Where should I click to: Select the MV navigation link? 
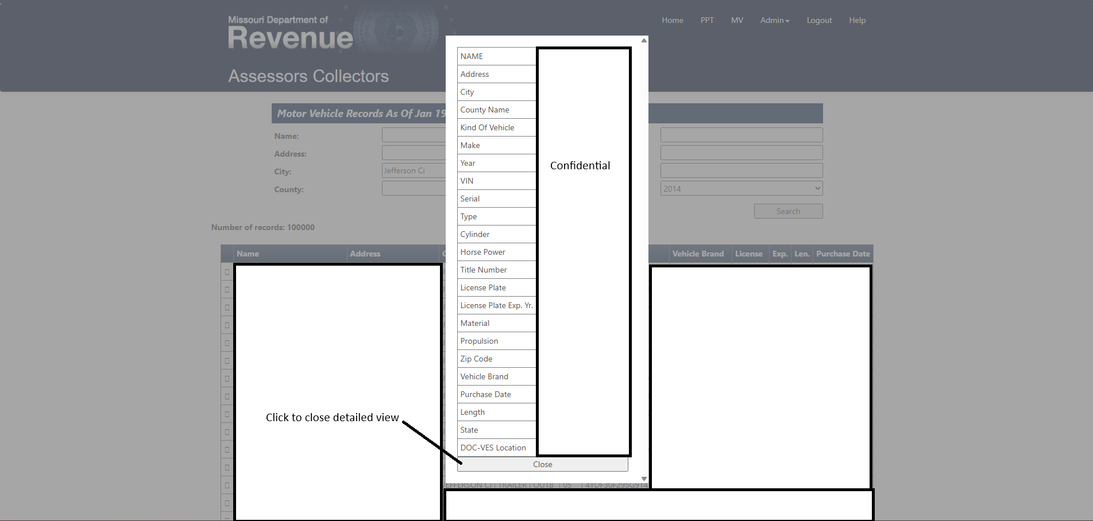tap(737, 20)
